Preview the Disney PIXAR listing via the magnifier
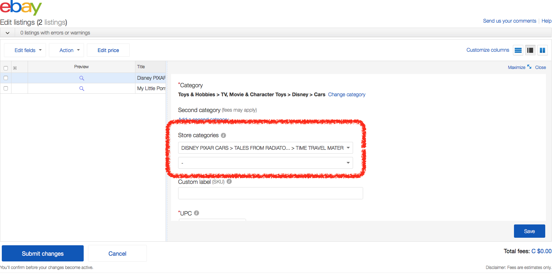This screenshot has width=556, height=274. pos(82,78)
